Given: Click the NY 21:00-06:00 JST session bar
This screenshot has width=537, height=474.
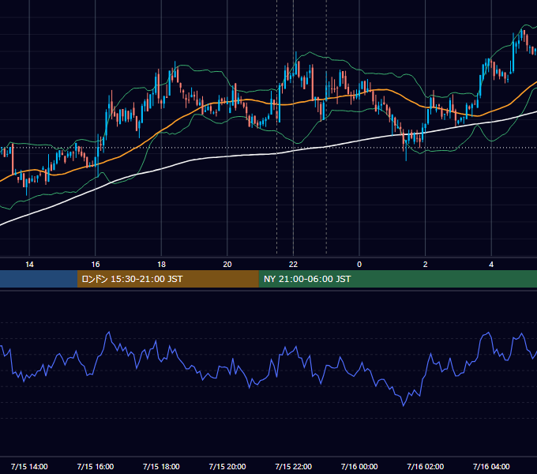Looking at the screenshot, I should coord(397,279).
